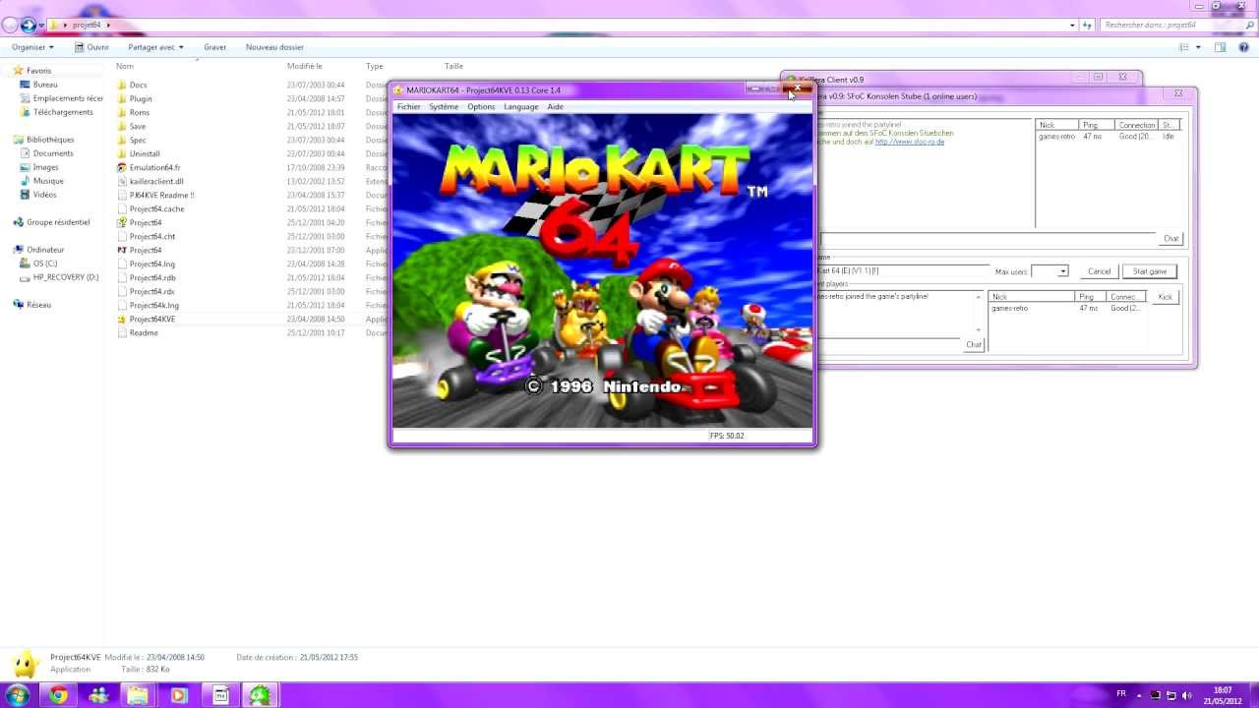
Task: Click the Ouvrir toolbar button
Action: coord(91,47)
